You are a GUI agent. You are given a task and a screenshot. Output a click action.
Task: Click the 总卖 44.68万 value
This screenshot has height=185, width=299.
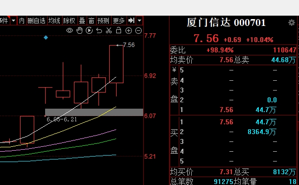pos(283,60)
